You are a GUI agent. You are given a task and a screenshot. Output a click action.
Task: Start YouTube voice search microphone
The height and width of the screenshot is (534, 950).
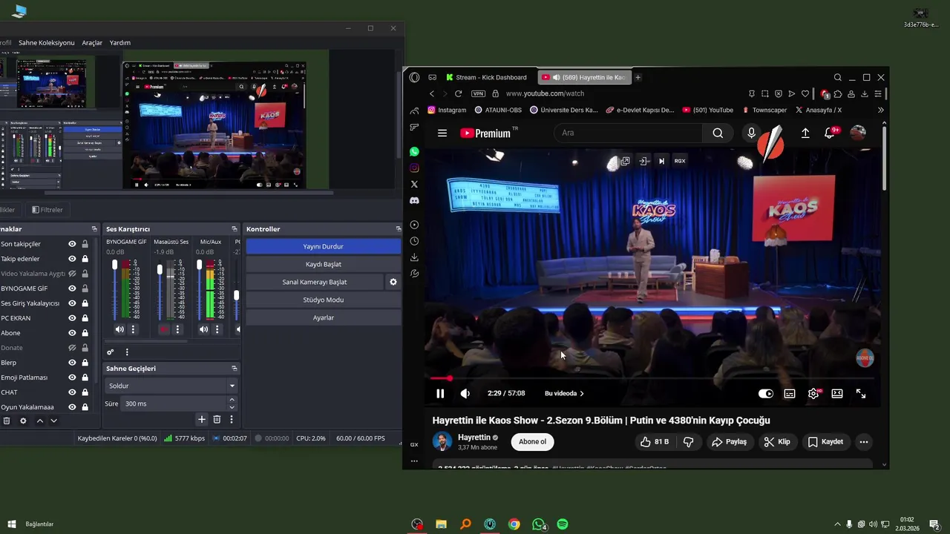tap(751, 133)
